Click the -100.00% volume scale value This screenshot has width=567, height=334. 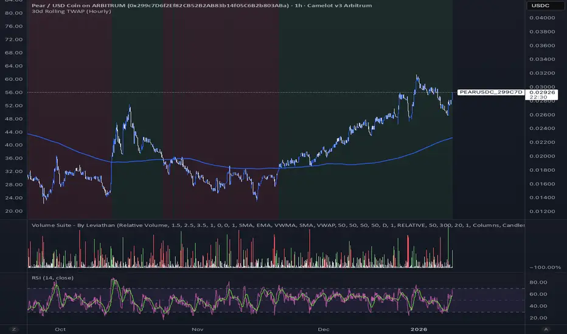coord(545,267)
